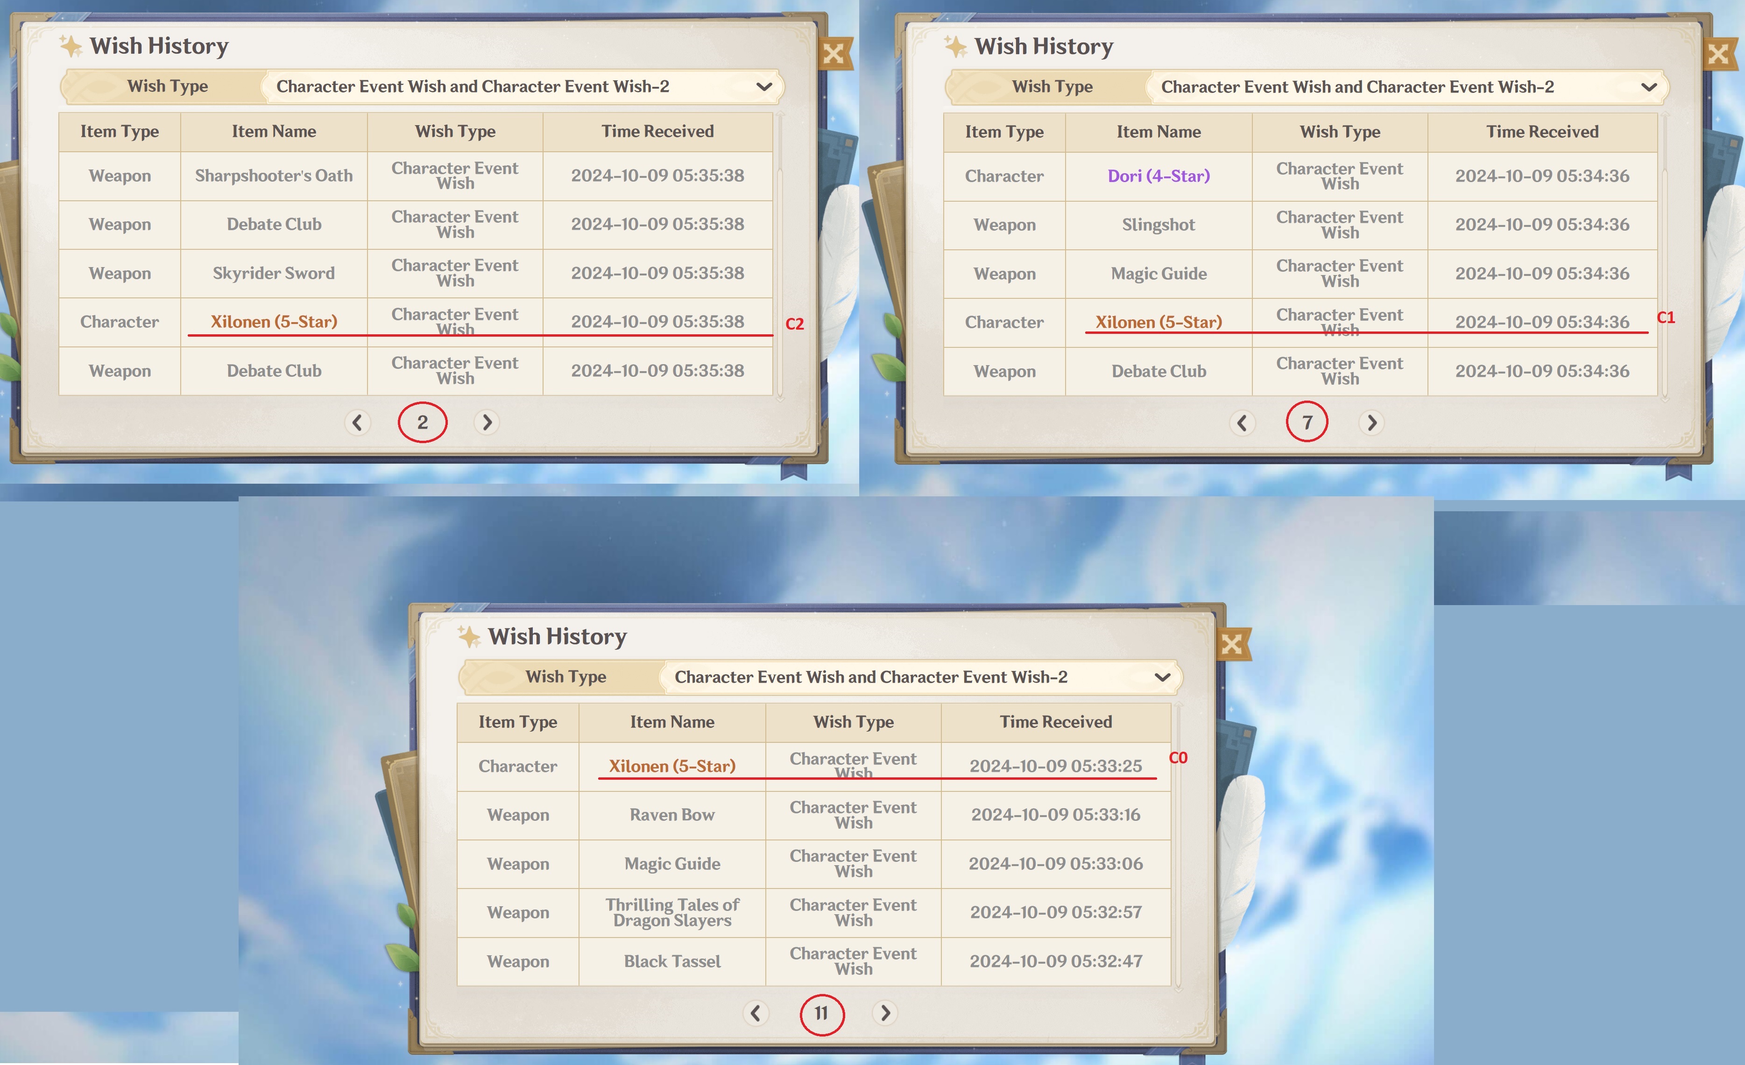Go to previous page from page 2
1745x1065 pixels.
pyautogui.click(x=357, y=423)
